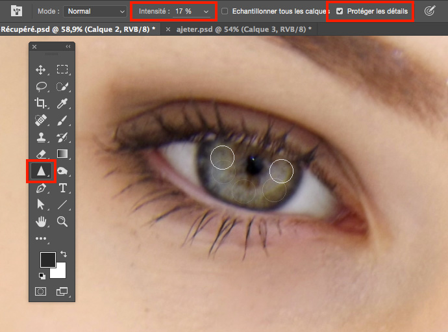Activate the Zoom magnifier tool
The height and width of the screenshot is (332, 448).
point(63,222)
